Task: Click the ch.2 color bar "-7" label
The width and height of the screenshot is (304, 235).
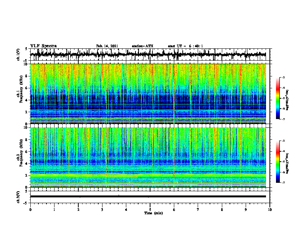Action: 283,182
